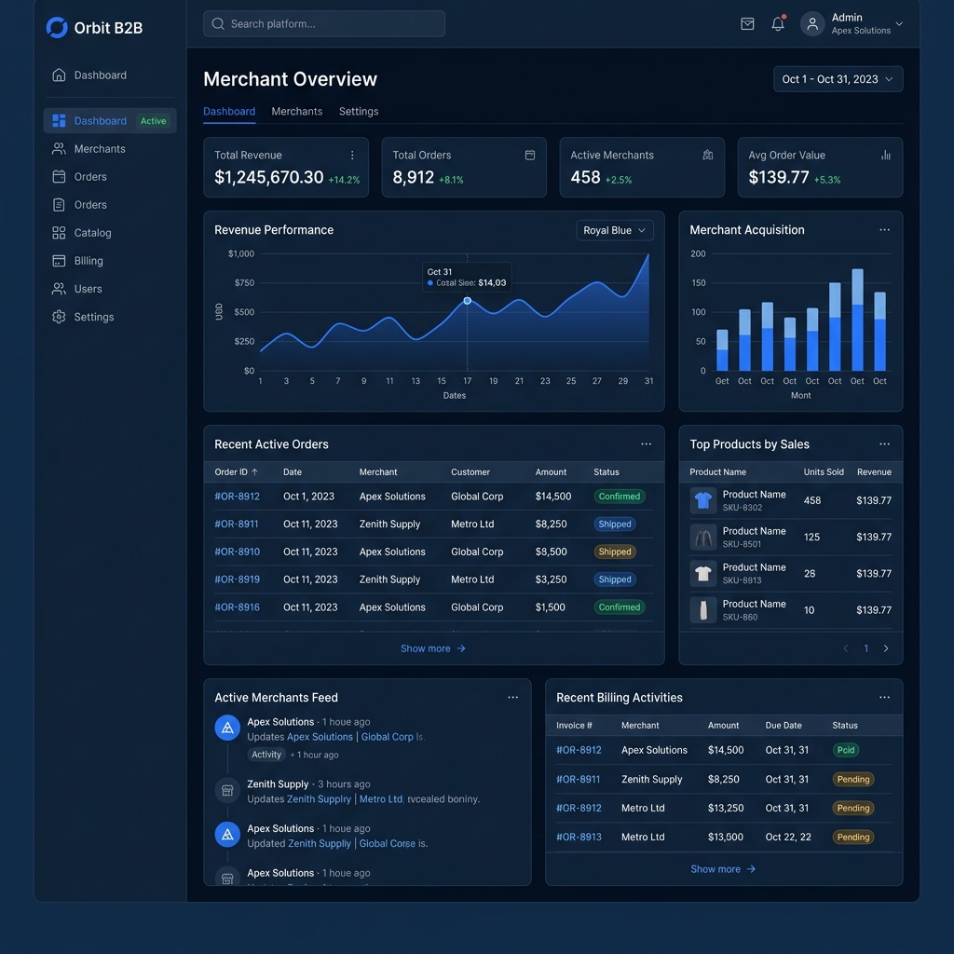
Task: Open Recent Billing Activities more options
Action: pos(885,697)
